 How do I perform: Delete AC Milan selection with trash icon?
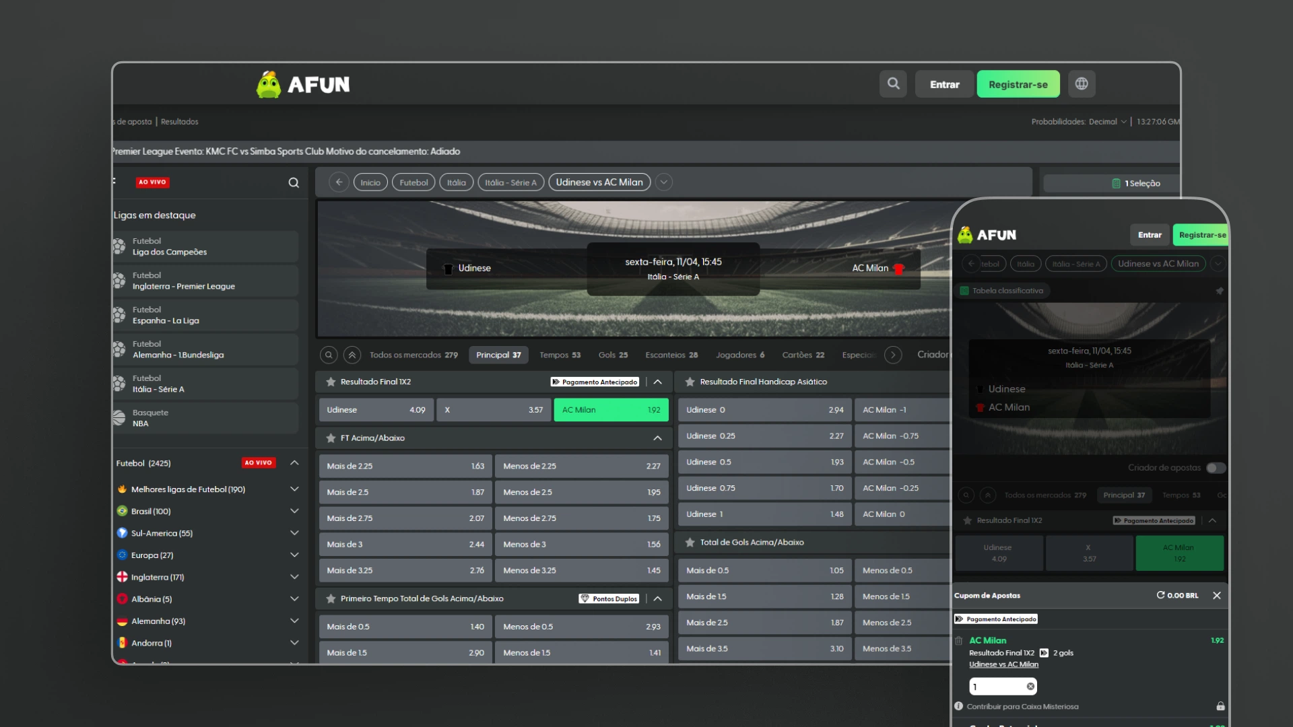[x=958, y=641]
